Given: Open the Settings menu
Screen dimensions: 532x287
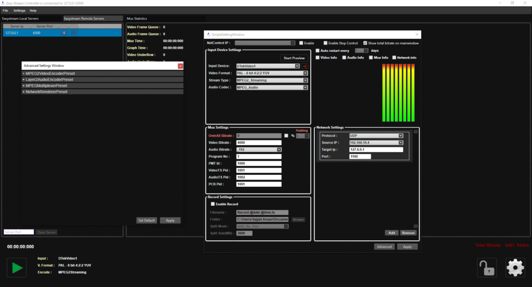Looking at the screenshot, I should [x=19, y=10].
